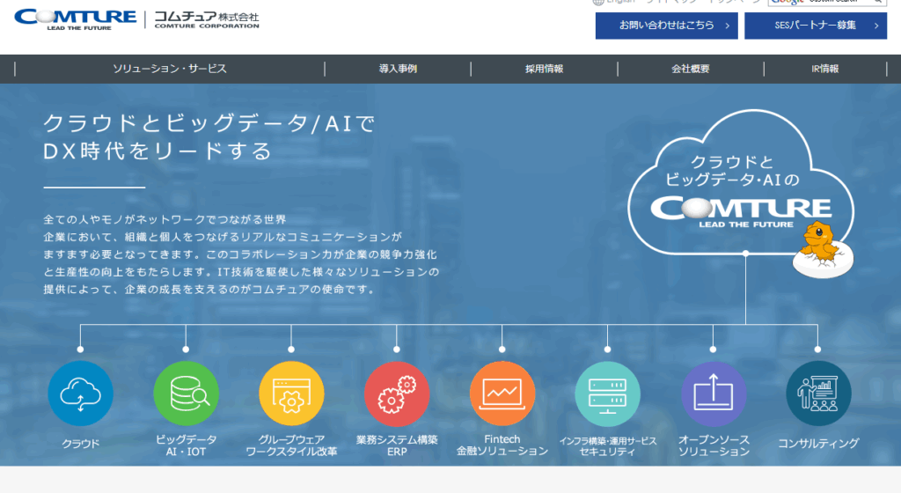901x493 pixels.
Task: Navigate to the IR情報 menu item
Action: pyautogui.click(x=825, y=69)
